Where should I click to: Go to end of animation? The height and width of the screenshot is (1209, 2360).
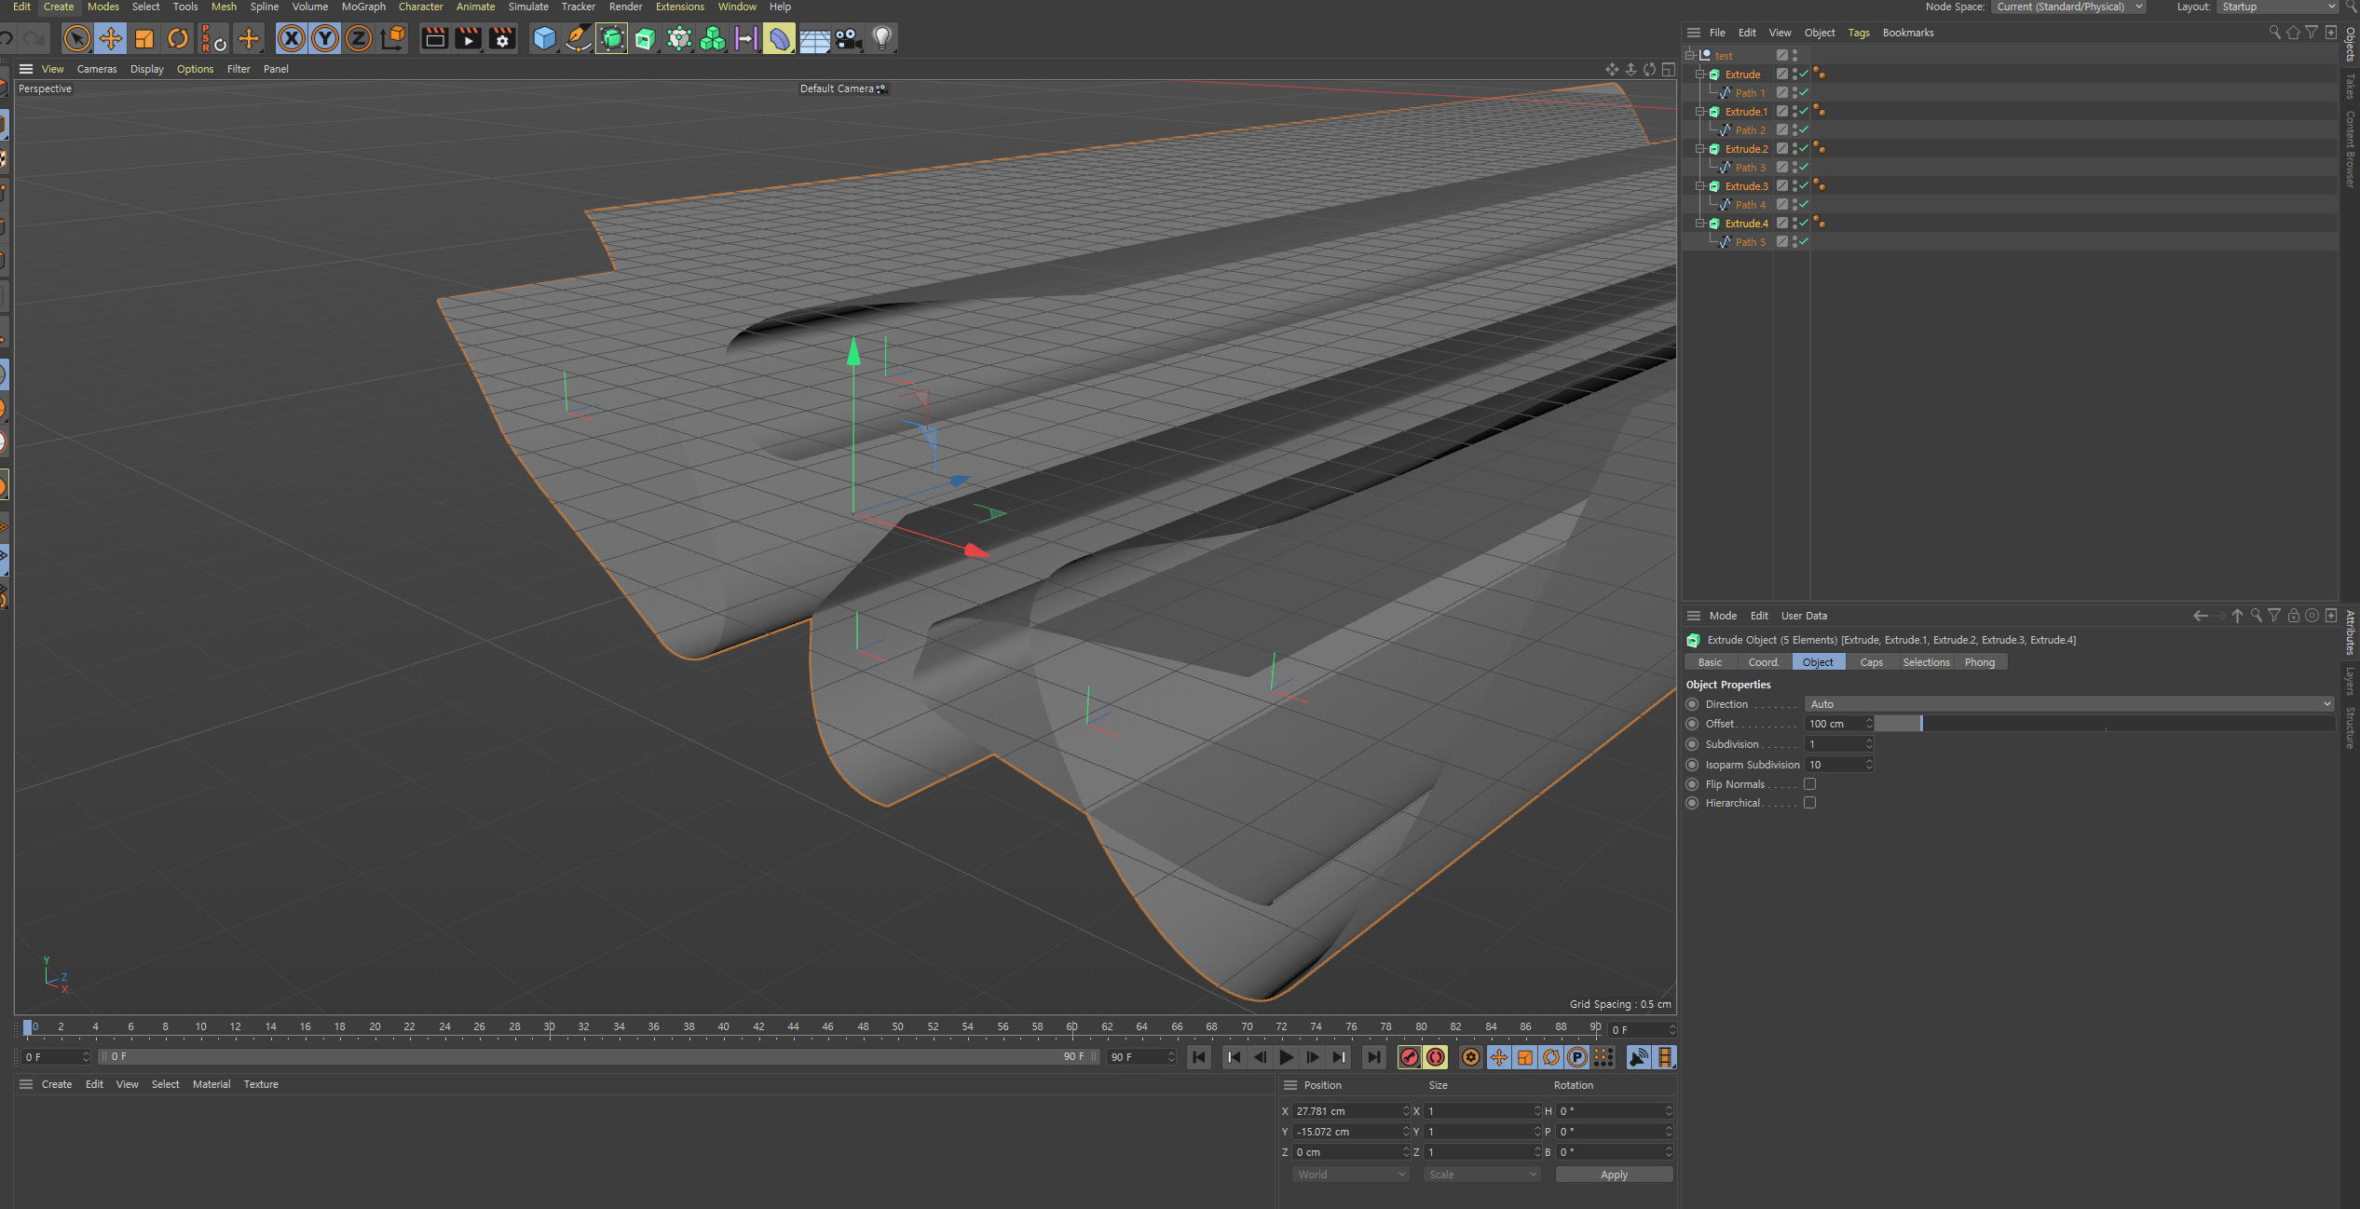pyautogui.click(x=1373, y=1057)
